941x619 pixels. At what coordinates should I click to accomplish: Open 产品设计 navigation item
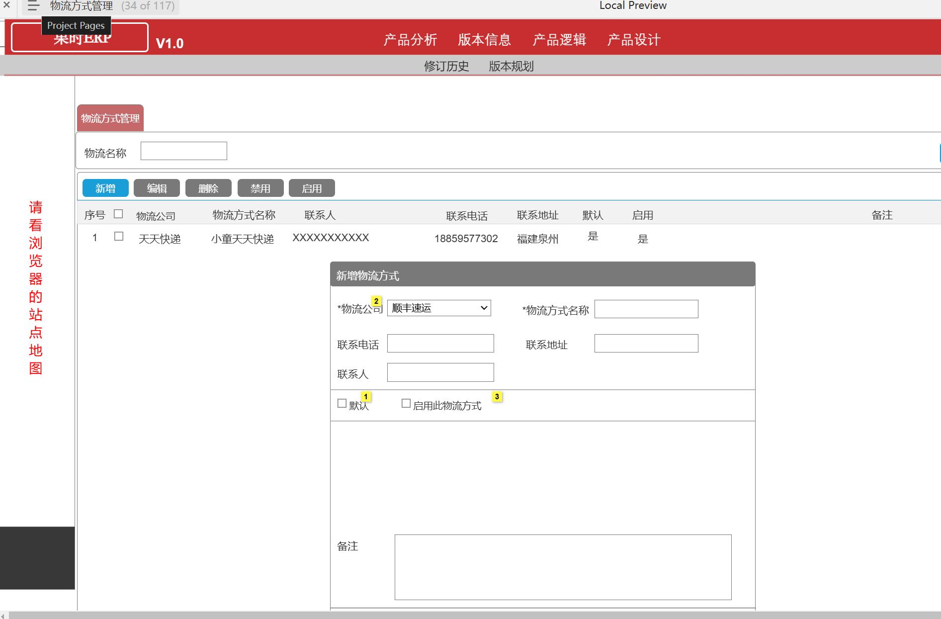634,40
